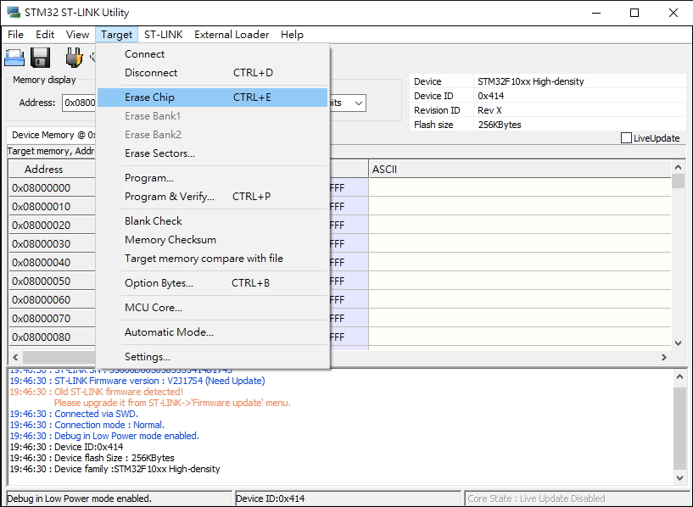Viewport: 693px width, 507px height.
Task: Click the Device value STM32F10xx High-density
Action: coord(531,81)
